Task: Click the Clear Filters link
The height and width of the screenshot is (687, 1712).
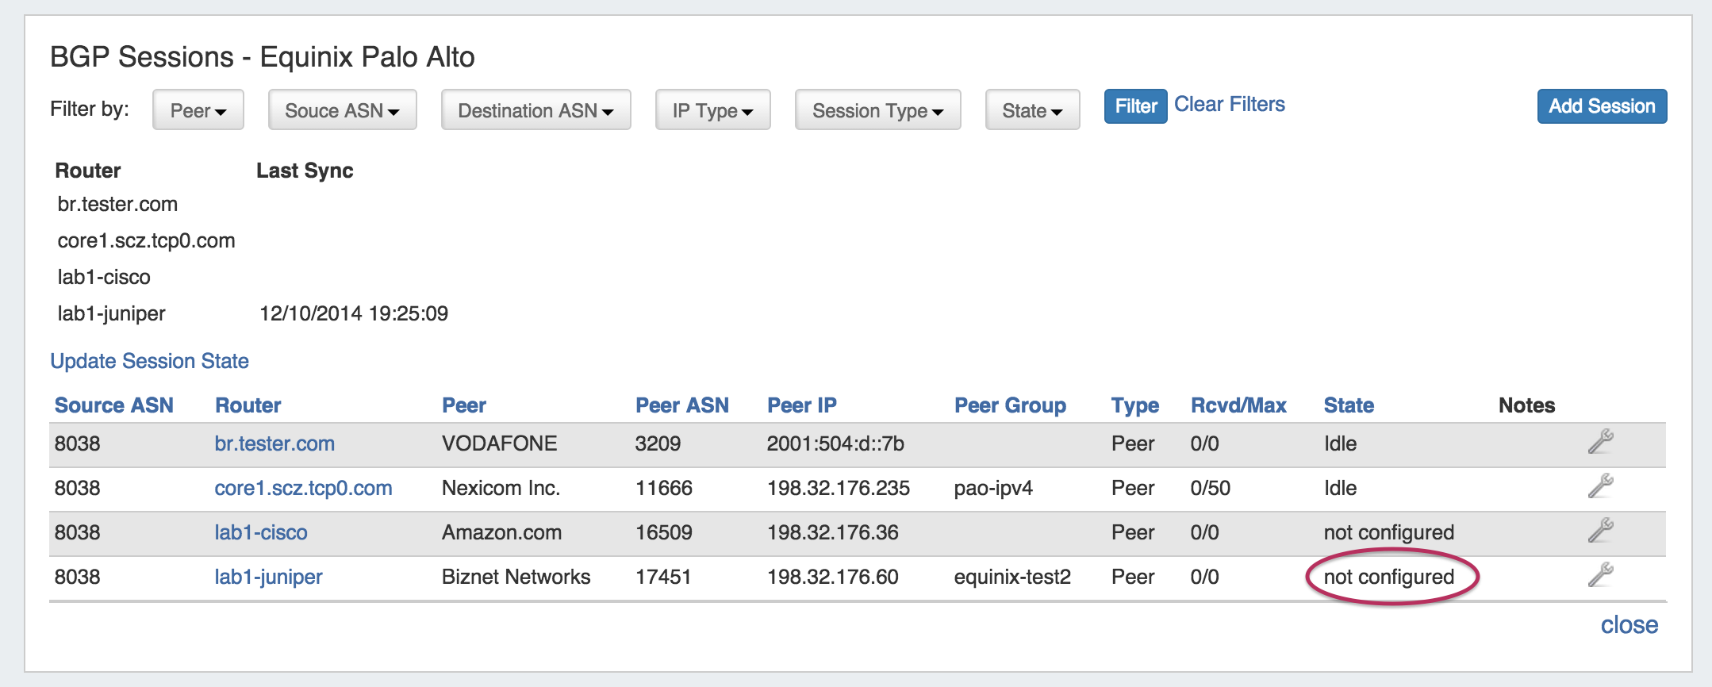Action: point(1230,105)
